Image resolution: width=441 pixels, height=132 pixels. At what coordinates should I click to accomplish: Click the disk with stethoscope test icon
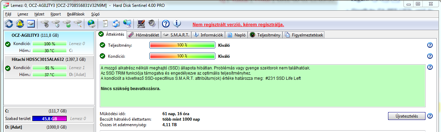[x=45, y=24]
